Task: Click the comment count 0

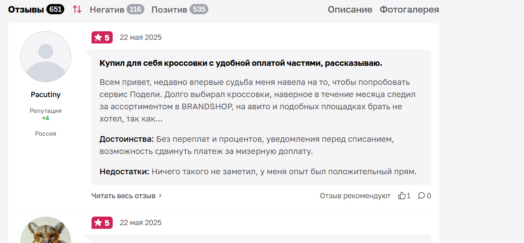Action: pos(429,196)
